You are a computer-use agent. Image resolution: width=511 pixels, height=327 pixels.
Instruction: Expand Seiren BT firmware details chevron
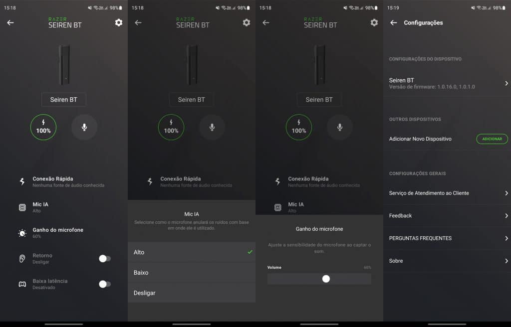tap(507, 83)
